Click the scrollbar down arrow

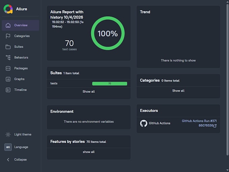point(227,170)
